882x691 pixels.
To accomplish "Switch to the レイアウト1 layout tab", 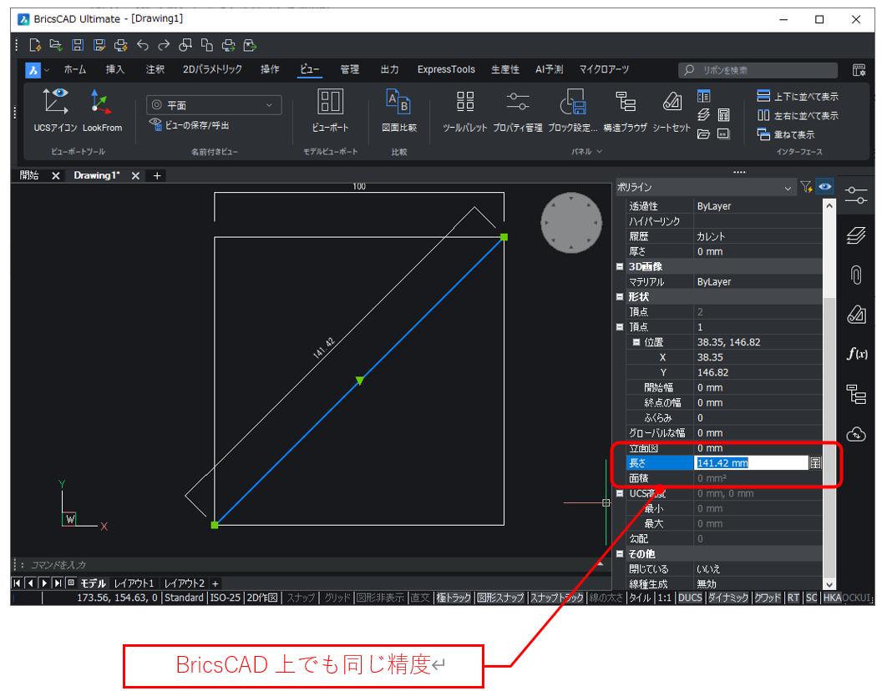I will 134,583.
